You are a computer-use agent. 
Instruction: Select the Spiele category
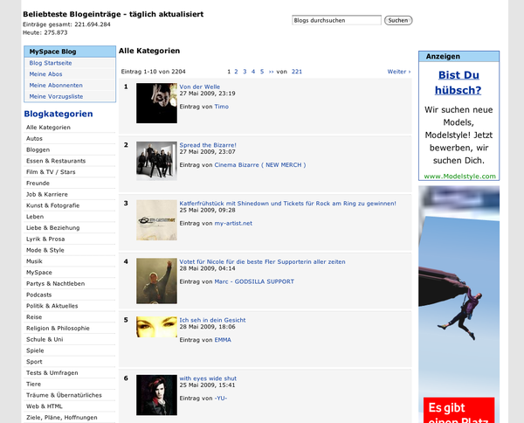(35, 350)
